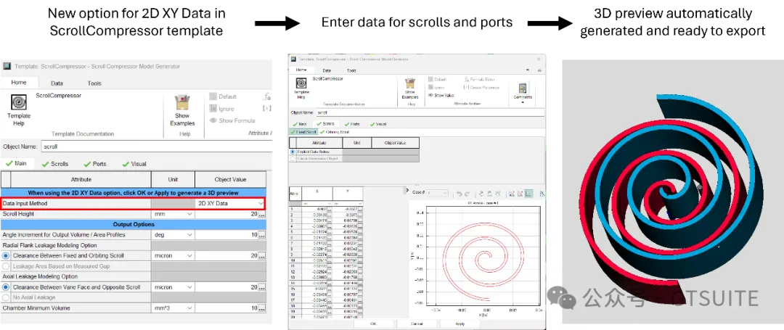Screen dimensions: 784x330
Task: Open Main tab in left window
Action: click(16, 164)
